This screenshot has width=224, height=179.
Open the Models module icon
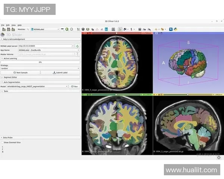pos(88,29)
